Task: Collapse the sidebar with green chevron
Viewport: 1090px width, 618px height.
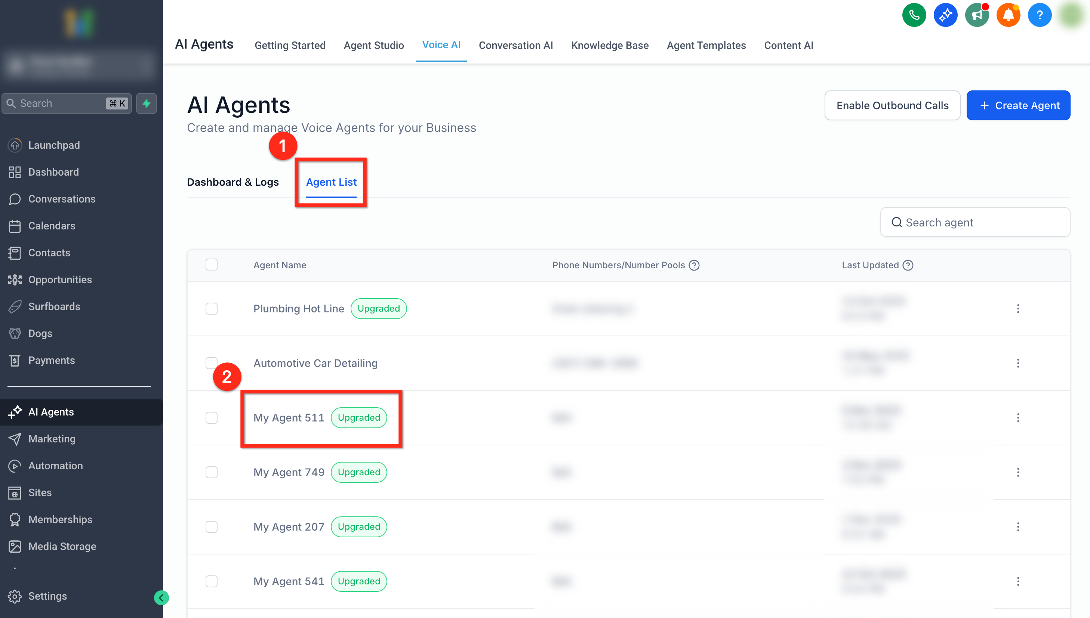Action: pos(161,597)
